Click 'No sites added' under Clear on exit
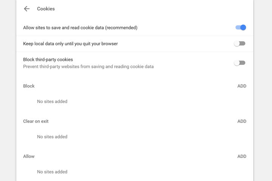 click(x=52, y=137)
